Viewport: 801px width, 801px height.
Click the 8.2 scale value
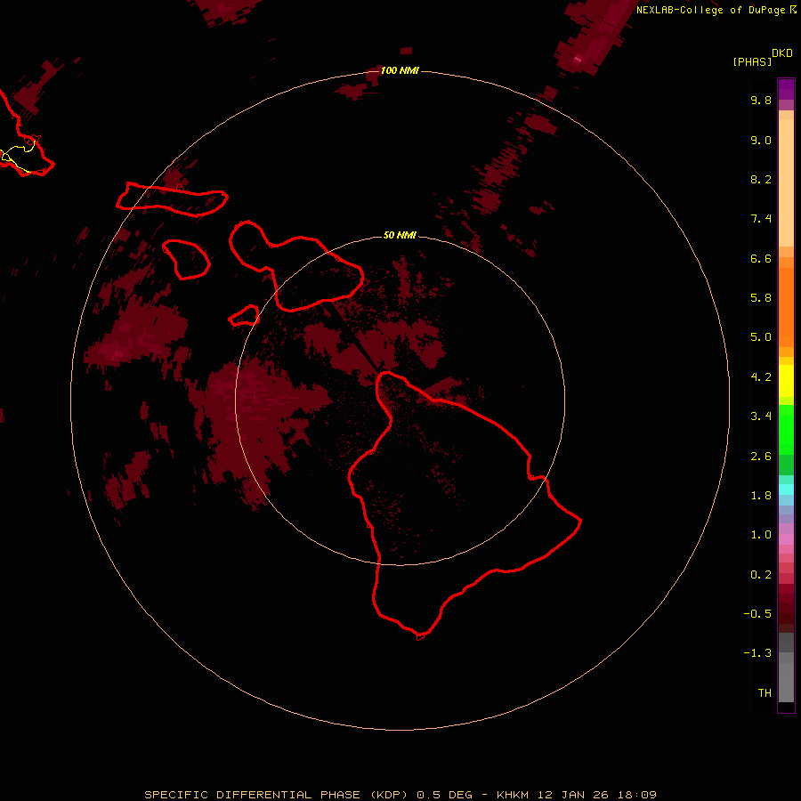[x=761, y=179]
